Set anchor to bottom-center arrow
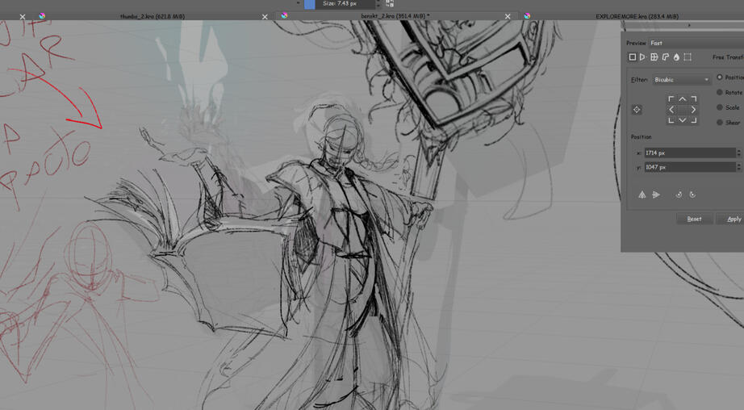The image size is (744, 410). tap(683, 120)
